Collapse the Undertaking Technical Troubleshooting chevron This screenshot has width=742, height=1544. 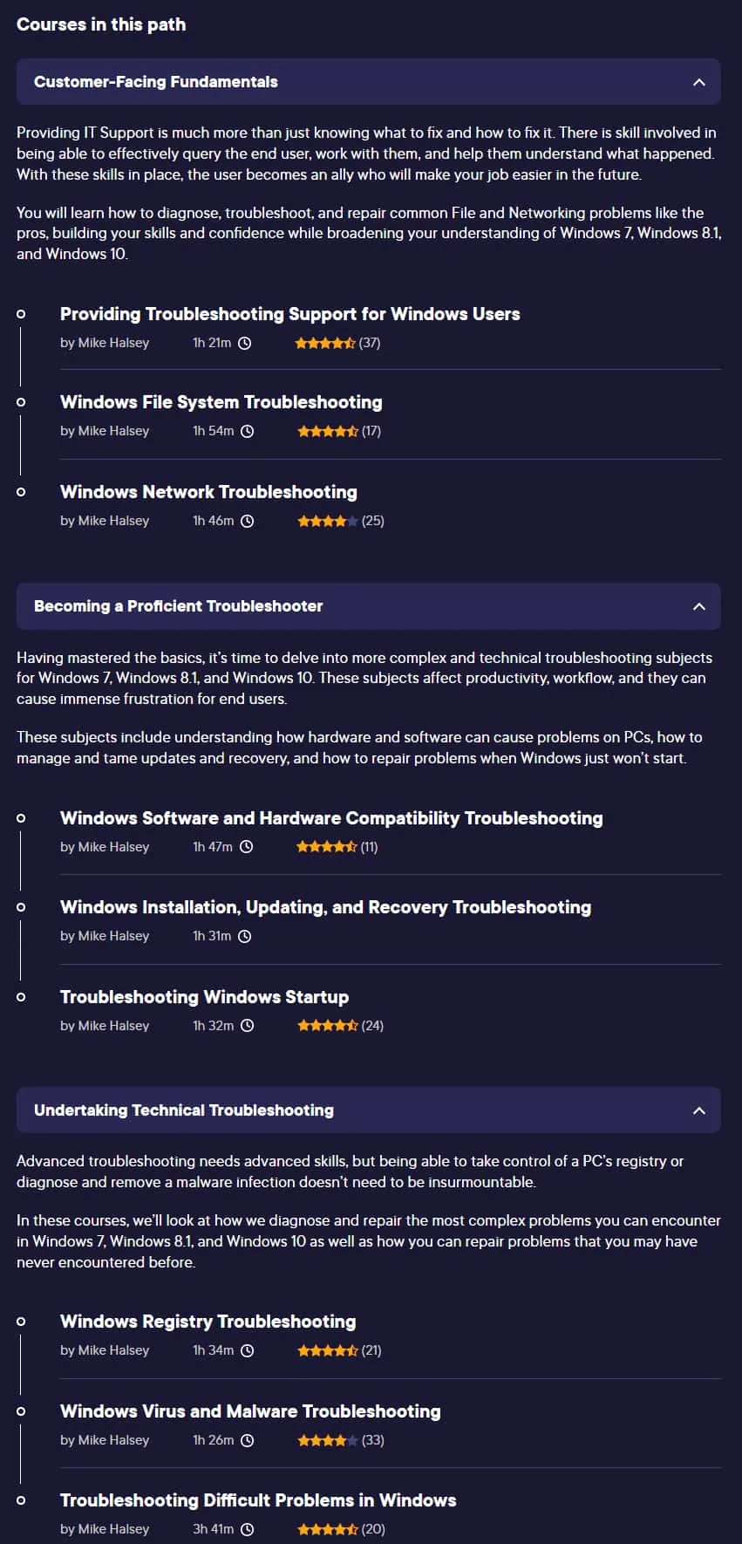pos(698,1110)
